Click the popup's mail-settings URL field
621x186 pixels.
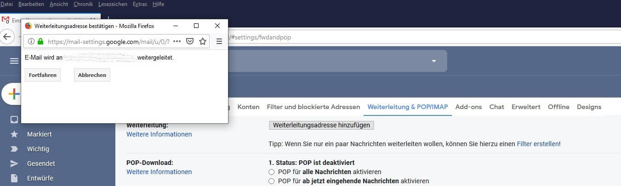click(x=108, y=41)
